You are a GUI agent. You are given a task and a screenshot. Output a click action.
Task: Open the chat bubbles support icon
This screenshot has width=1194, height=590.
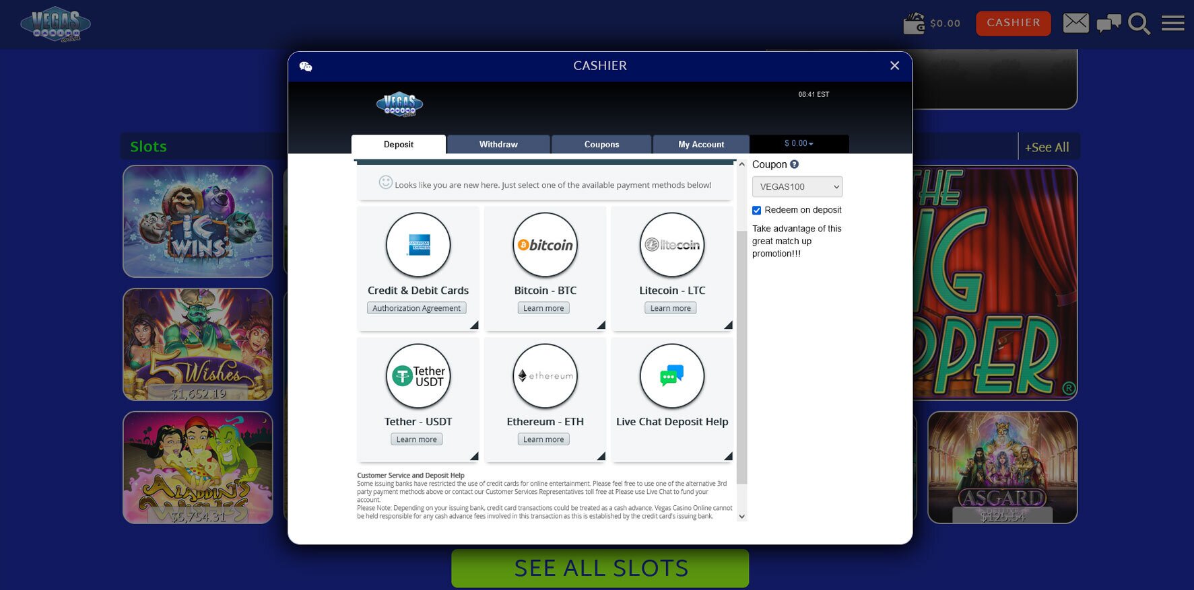click(x=1108, y=24)
